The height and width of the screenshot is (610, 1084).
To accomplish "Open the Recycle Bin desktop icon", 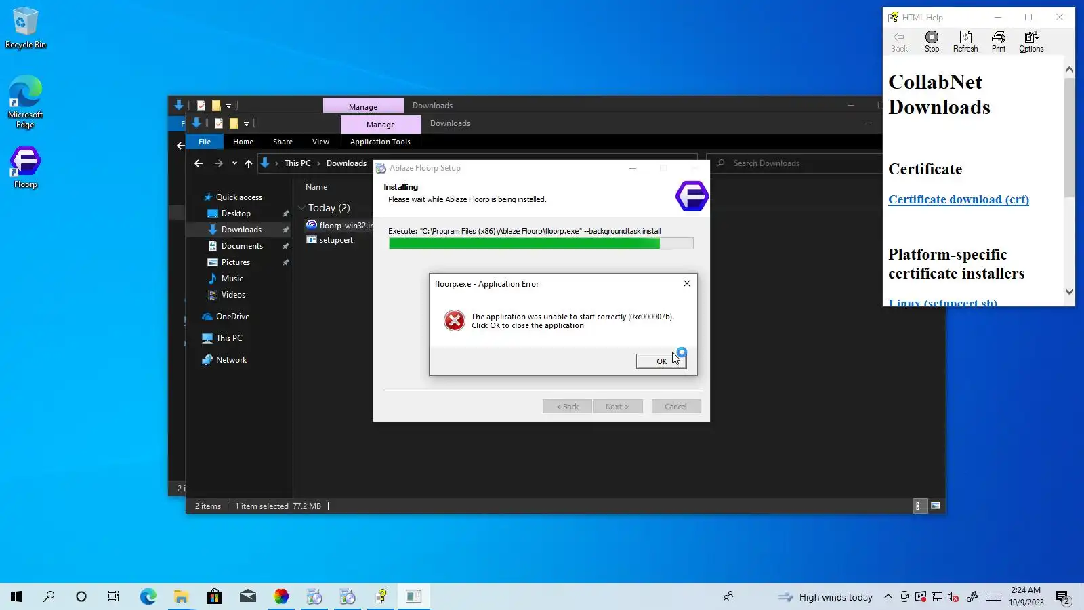I will (26, 28).
